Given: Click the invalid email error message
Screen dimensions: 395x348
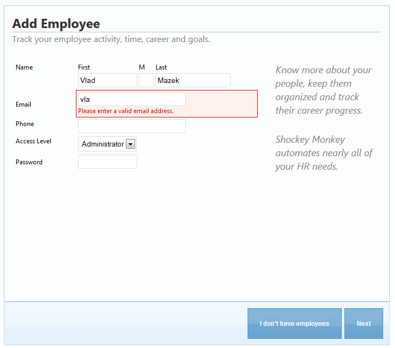Looking at the screenshot, I should point(126,111).
